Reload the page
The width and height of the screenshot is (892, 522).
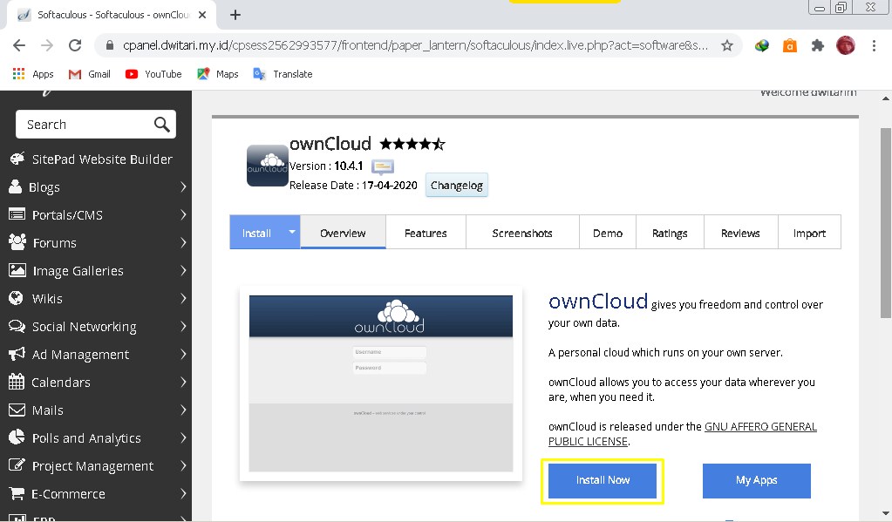coord(75,45)
